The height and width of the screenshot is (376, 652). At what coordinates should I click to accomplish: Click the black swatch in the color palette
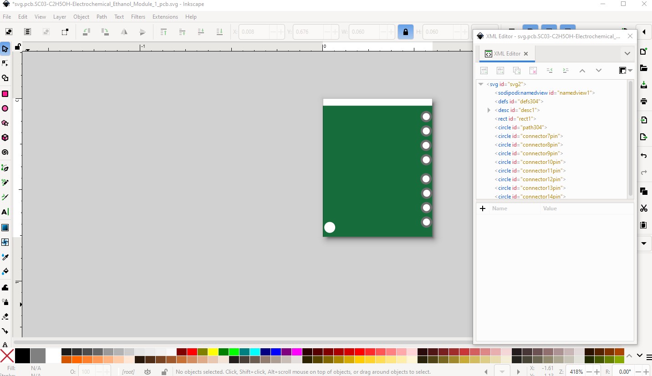point(22,356)
